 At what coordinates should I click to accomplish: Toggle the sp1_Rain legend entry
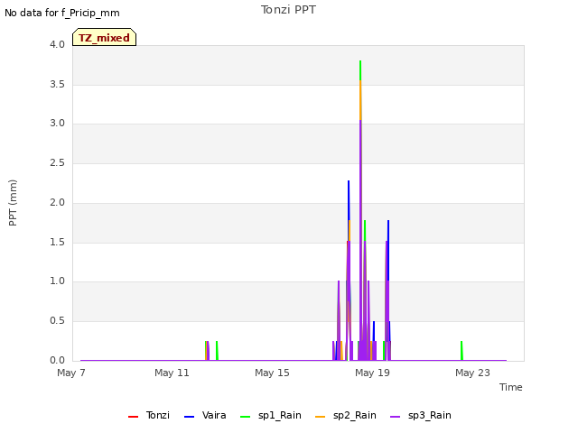click(x=271, y=415)
